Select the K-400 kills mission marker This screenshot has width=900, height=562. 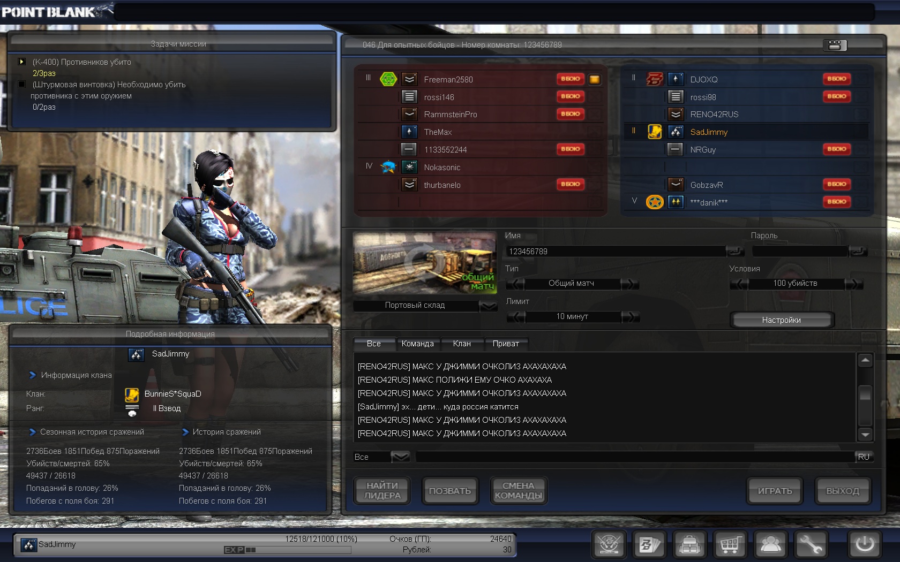click(x=21, y=62)
